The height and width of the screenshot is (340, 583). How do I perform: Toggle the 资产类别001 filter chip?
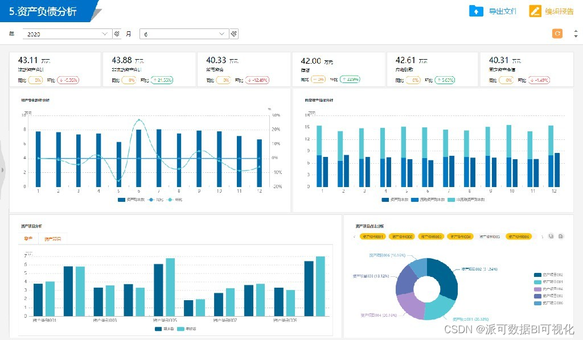[x=372, y=237]
